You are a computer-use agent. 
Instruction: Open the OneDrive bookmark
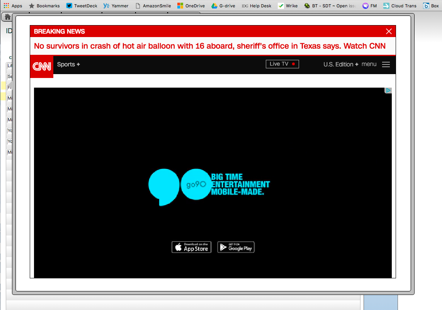[191, 6]
